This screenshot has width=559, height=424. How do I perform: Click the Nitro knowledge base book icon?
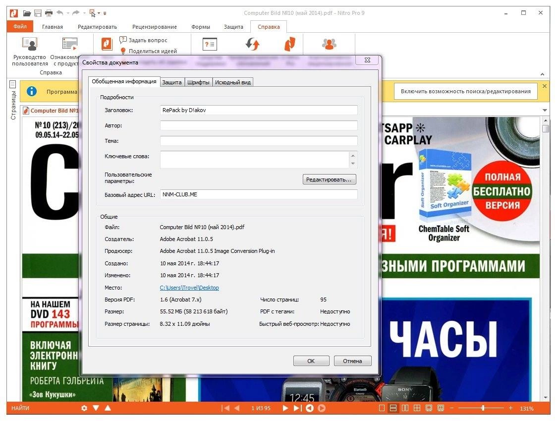(107, 44)
